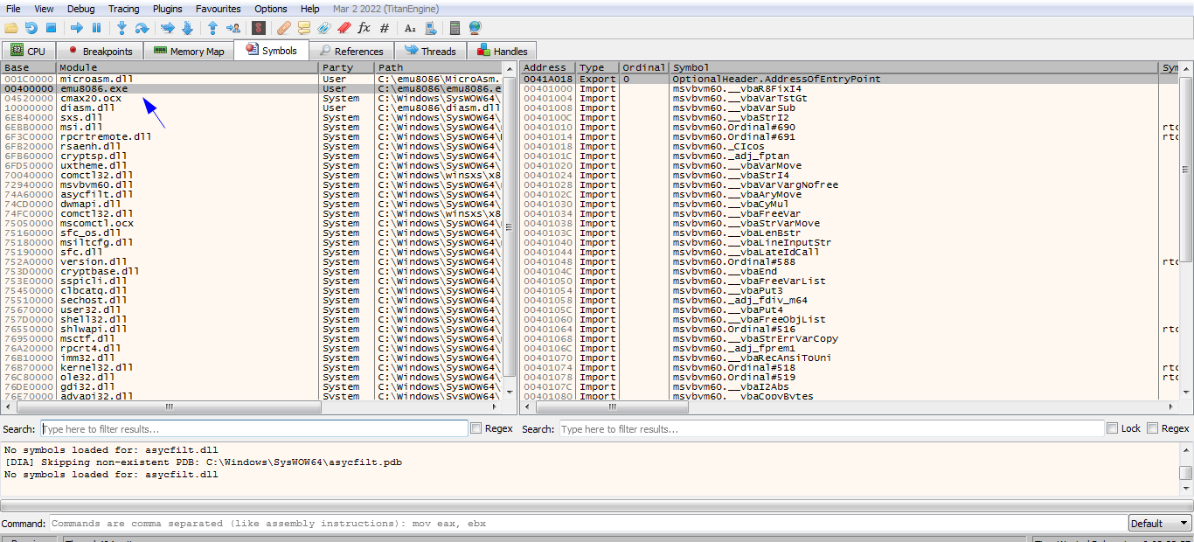Enable Regex for the module filter
The height and width of the screenshot is (542, 1194).
click(476, 428)
